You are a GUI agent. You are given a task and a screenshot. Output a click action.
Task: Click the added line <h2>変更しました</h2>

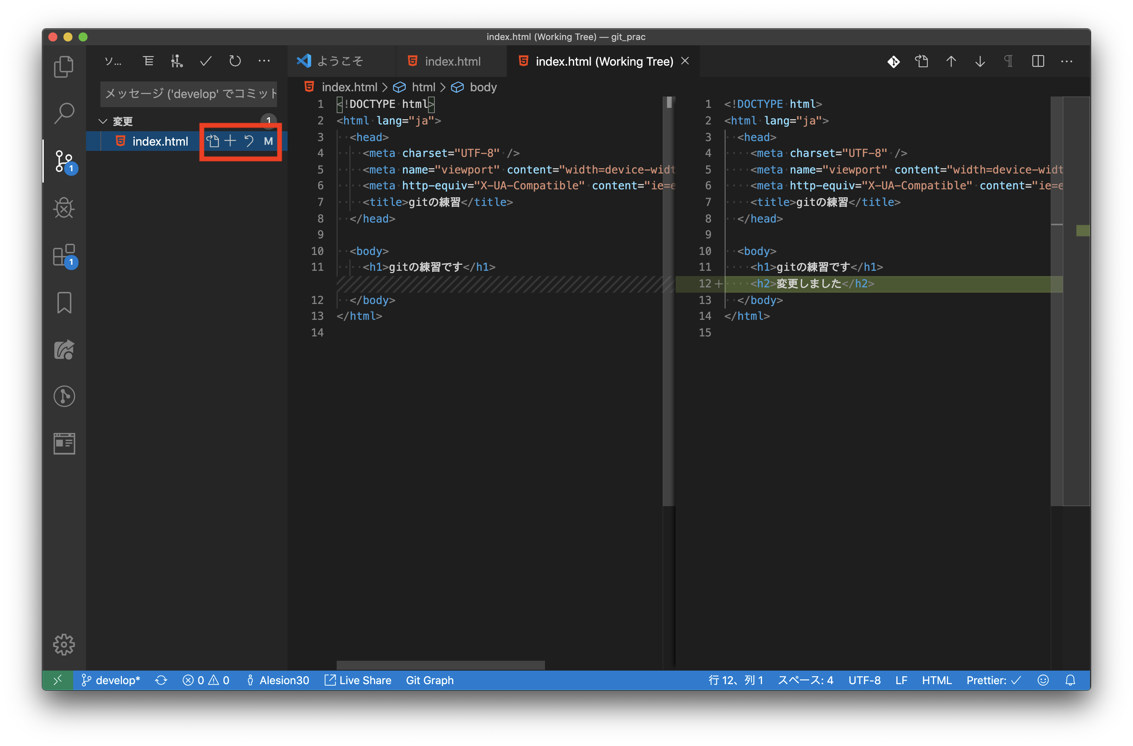812,284
